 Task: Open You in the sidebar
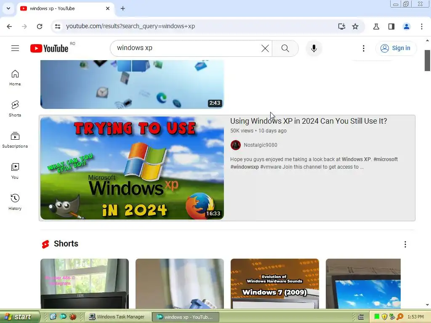click(x=15, y=171)
